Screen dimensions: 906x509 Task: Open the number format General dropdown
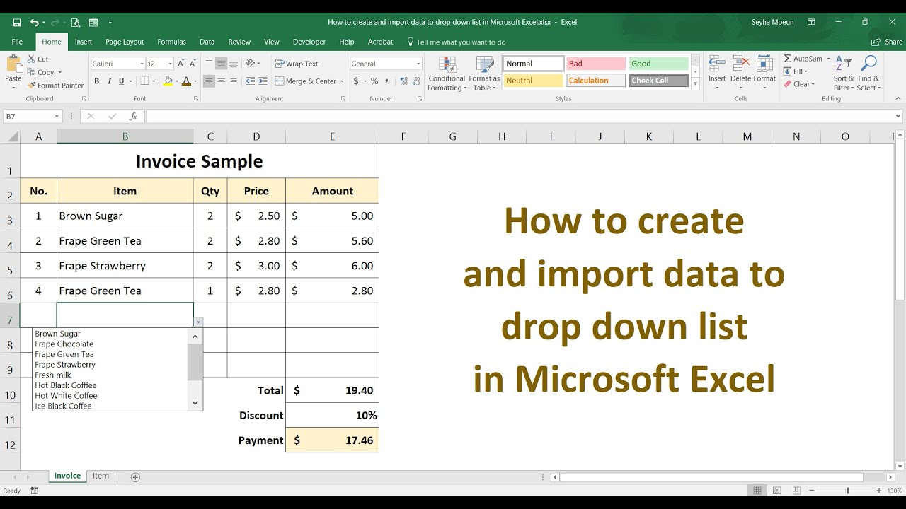click(x=418, y=64)
